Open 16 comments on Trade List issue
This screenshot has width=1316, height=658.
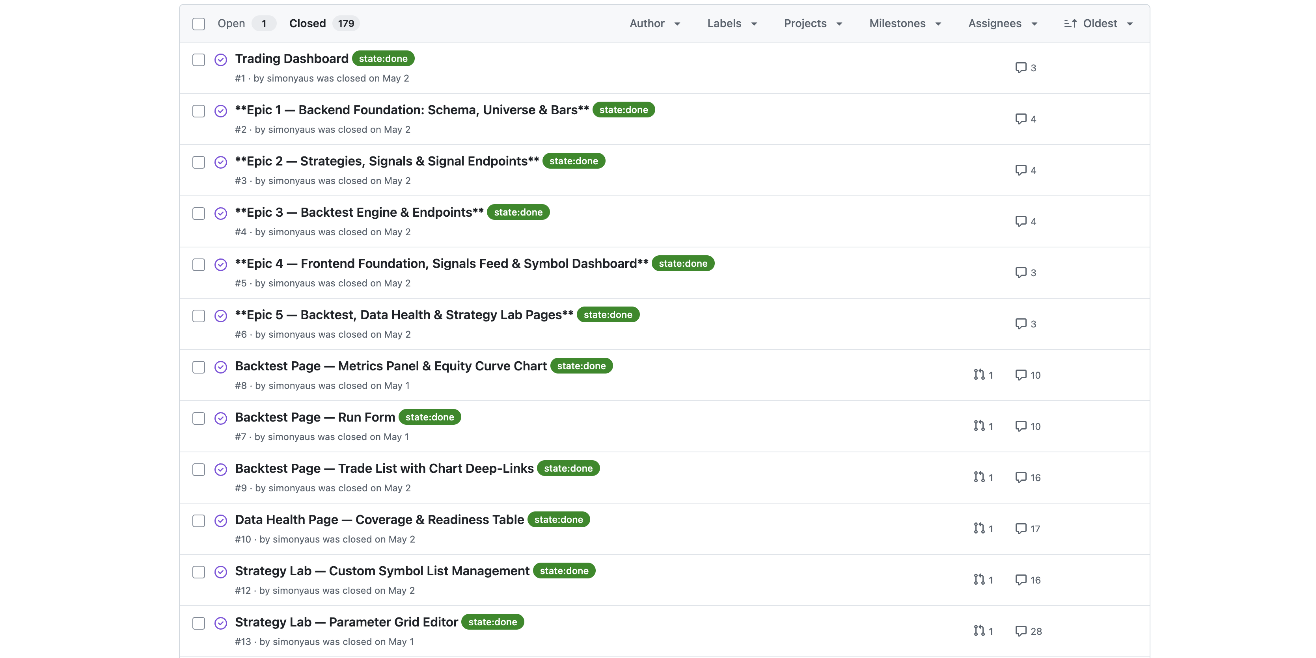pyautogui.click(x=1028, y=477)
